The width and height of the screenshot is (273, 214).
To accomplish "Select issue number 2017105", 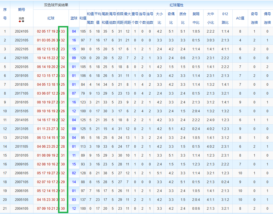I will click(22, 93).
